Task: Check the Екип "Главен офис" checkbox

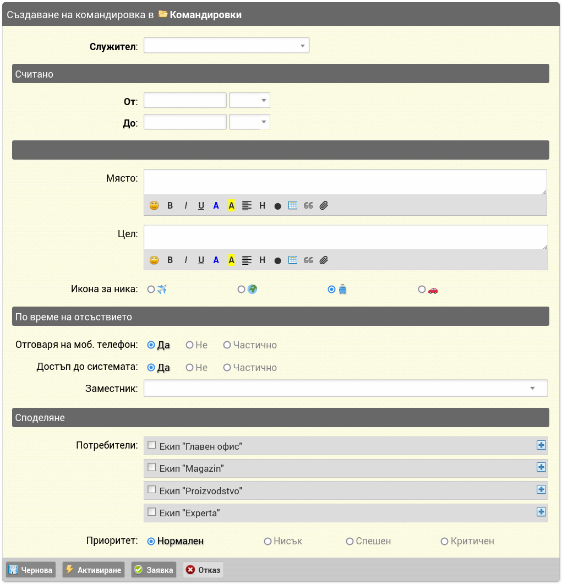Action: 151,445
